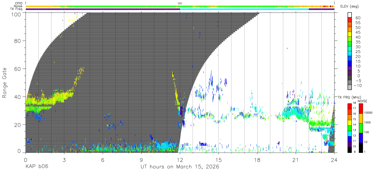
Task: Click the 50 value on ELEV colorbar
Action: click(x=359, y=28)
